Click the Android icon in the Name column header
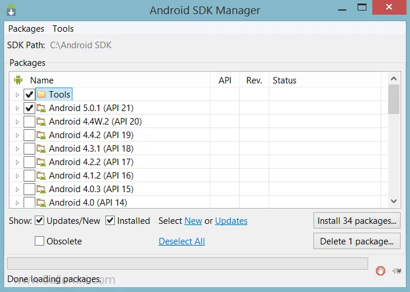Image resolution: width=410 pixels, height=292 pixels. pos(18,80)
